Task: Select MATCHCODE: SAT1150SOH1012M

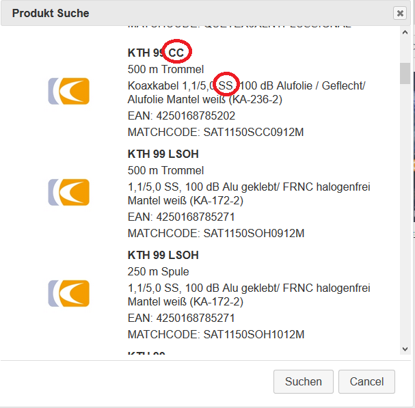Action: click(216, 334)
